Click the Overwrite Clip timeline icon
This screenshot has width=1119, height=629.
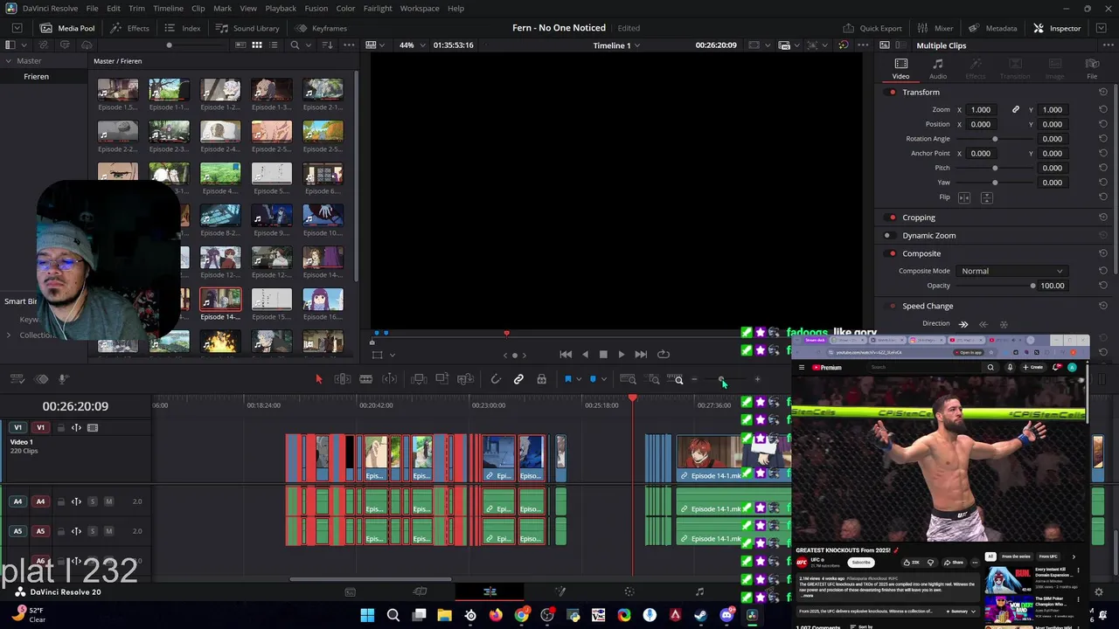click(441, 379)
